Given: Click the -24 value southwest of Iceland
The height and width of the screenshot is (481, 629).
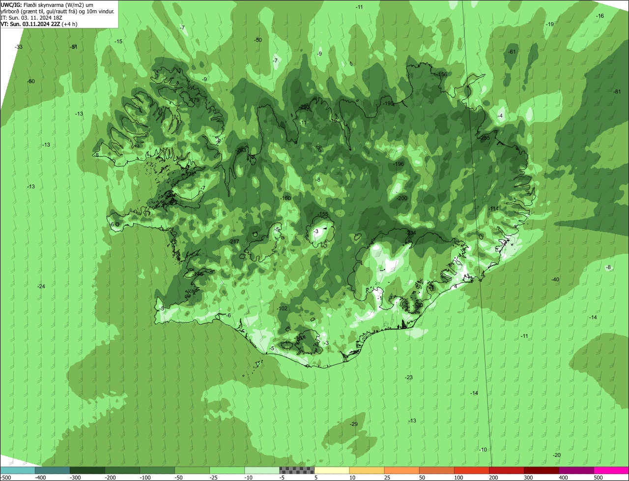Looking at the screenshot, I should pyautogui.click(x=41, y=286).
